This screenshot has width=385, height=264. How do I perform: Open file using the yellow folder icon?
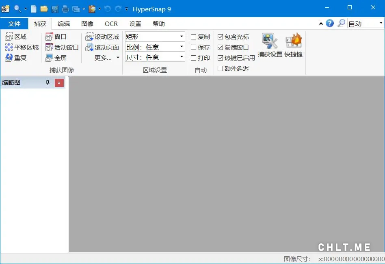coord(44,9)
